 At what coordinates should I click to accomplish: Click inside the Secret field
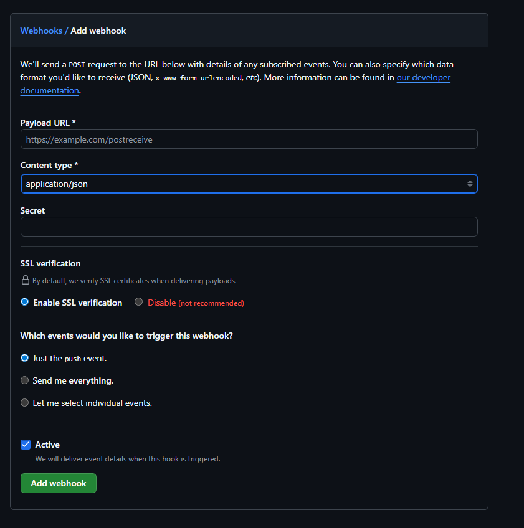pos(249,226)
